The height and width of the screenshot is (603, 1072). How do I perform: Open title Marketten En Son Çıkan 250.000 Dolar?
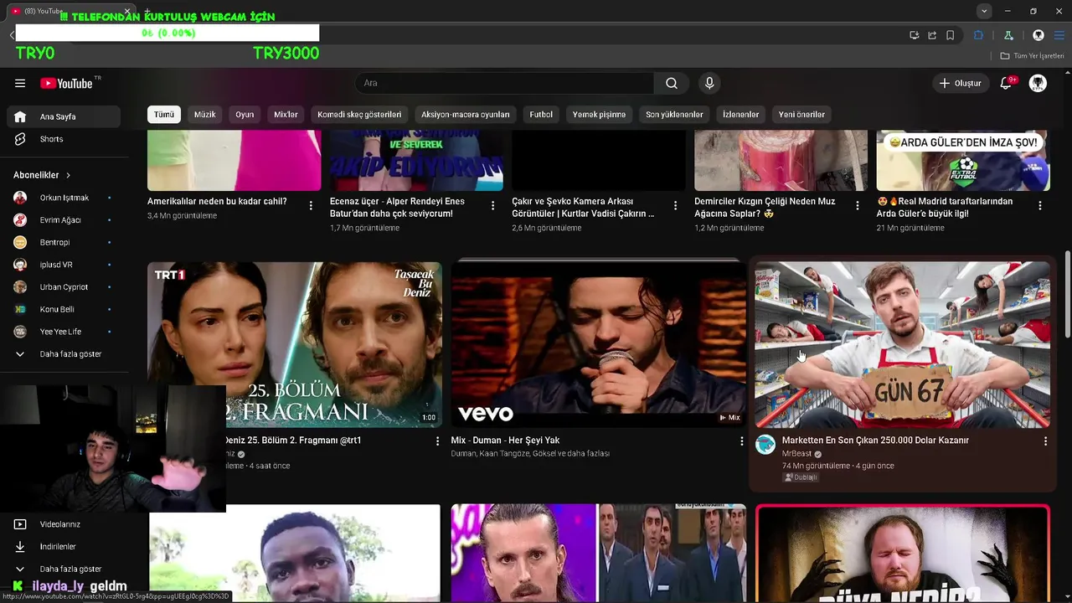point(875,441)
